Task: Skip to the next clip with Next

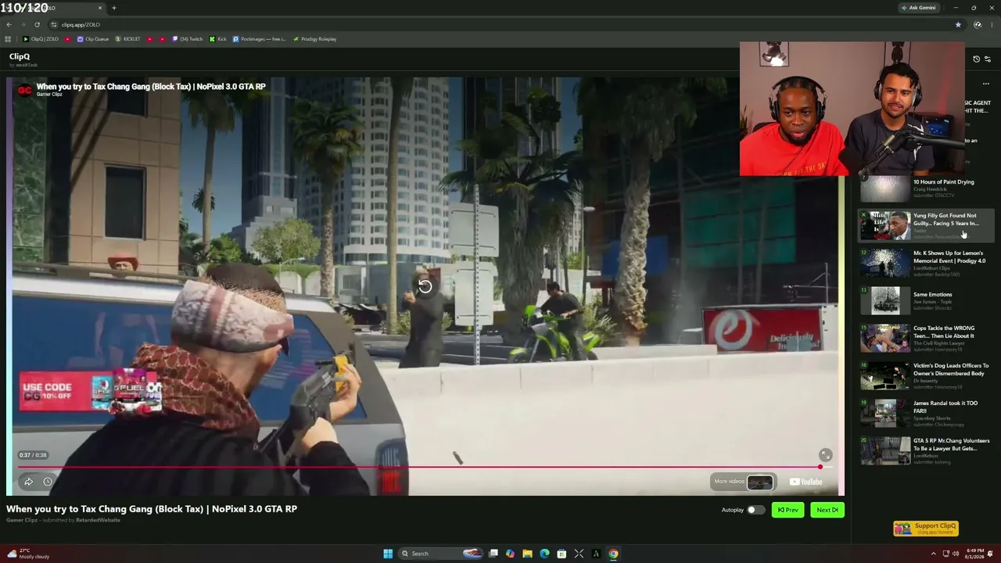Action: point(827,510)
